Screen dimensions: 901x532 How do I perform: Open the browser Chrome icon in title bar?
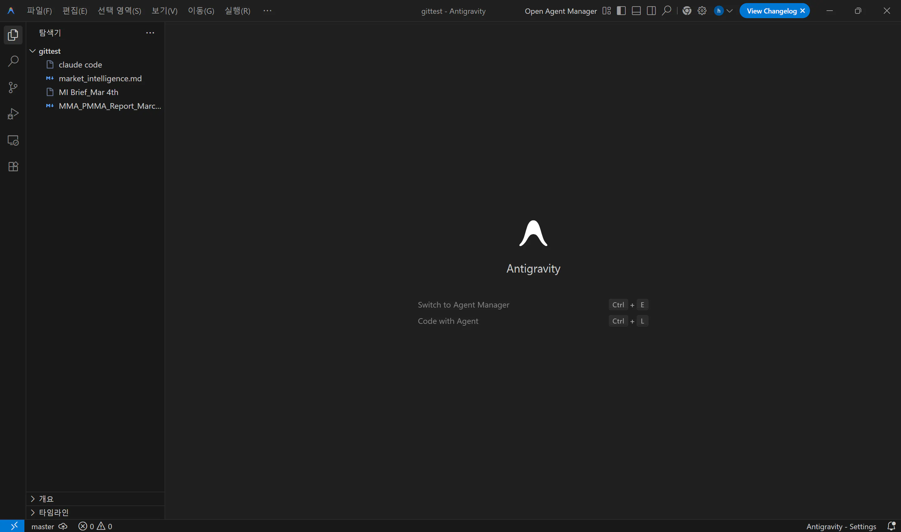pos(687,11)
